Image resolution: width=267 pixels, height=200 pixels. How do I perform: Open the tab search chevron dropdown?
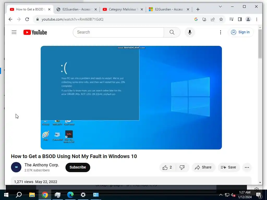click(220, 7)
